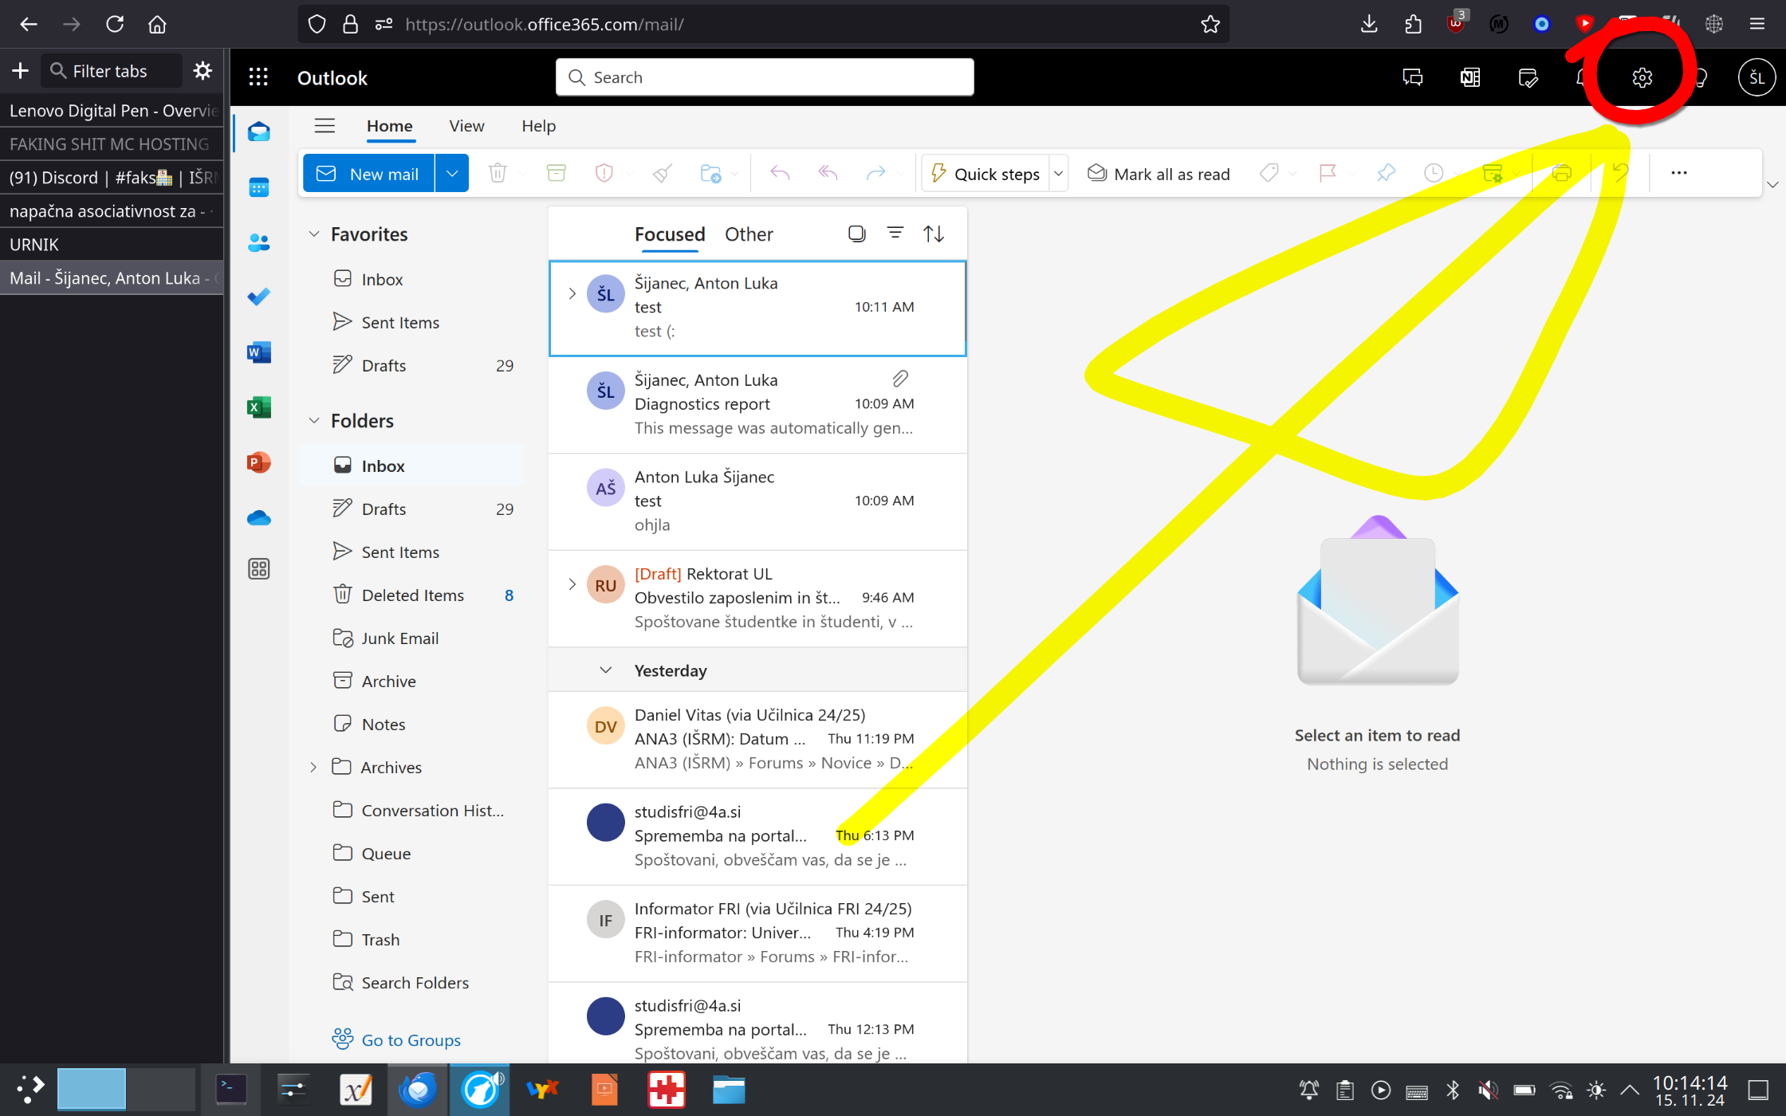Collapse the Favorites folder group
Screen dimensions: 1786x1116
click(x=314, y=234)
